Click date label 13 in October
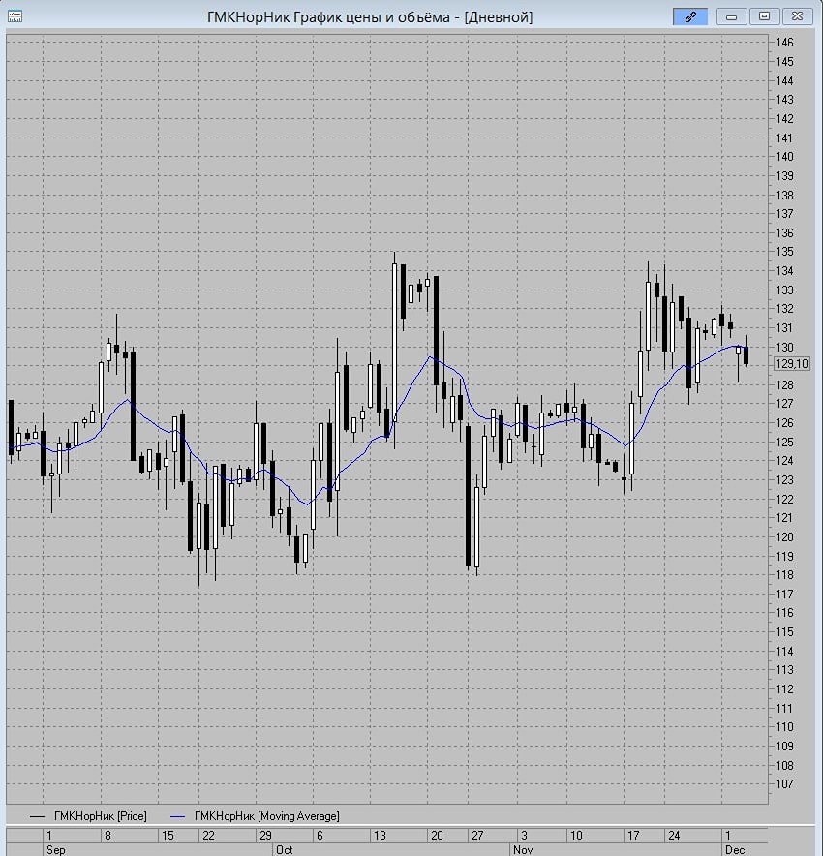Screen dimensions: 823x856 pos(380,836)
